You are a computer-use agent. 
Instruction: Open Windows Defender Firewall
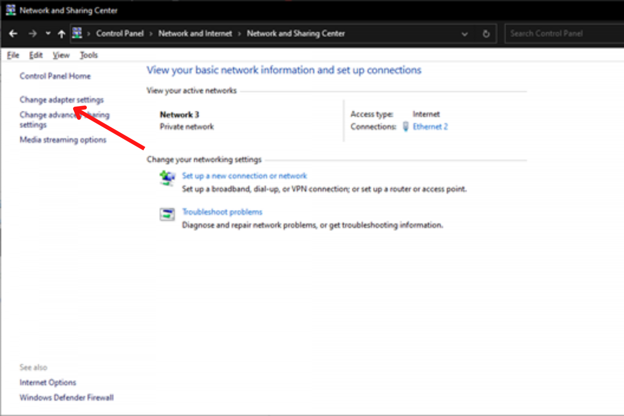(66, 397)
